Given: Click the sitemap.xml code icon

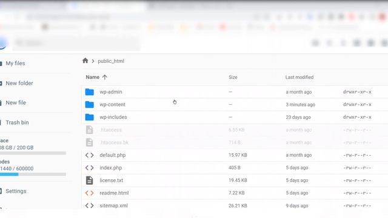Looking at the screenshot, I should point(89,206).
